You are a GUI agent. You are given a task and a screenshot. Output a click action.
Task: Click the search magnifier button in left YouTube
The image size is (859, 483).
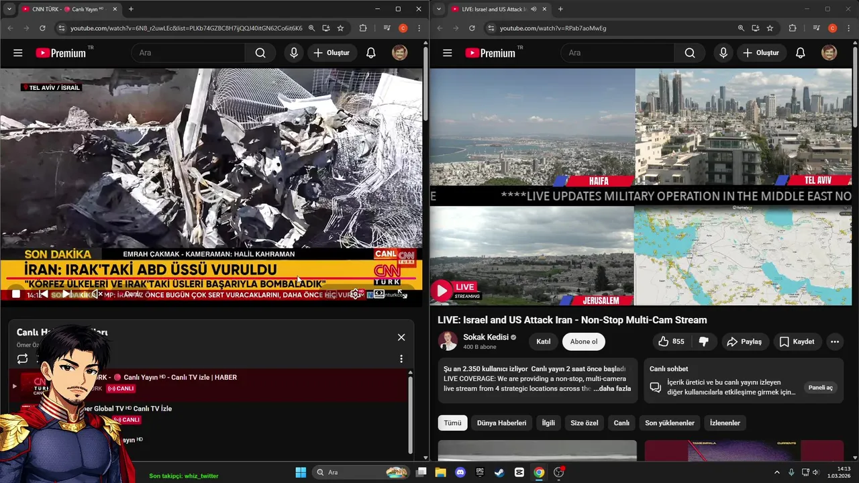(x=260, y=53)
